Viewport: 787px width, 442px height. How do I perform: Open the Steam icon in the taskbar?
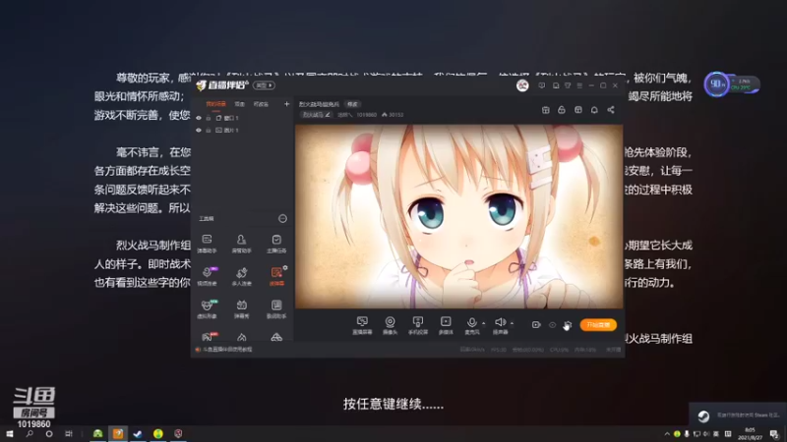click(138, 434)
